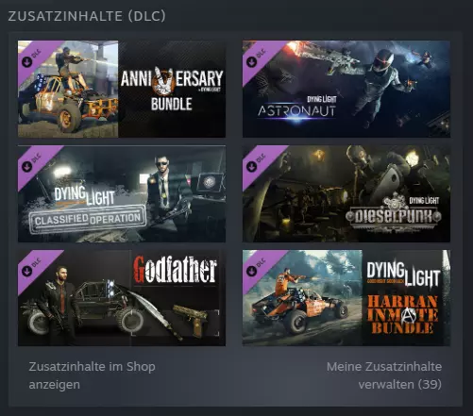Click the Anniversary Bundle logo text
This screenshot has height=416, width=473.
click(x=172, y=90)
